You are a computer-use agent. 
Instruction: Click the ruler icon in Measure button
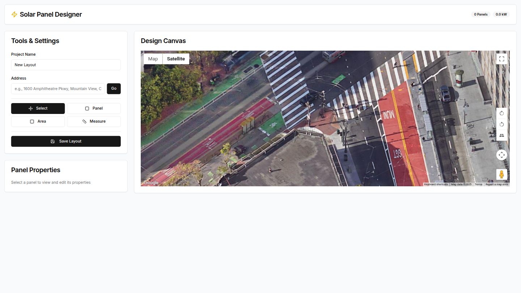tap(84, 122)
